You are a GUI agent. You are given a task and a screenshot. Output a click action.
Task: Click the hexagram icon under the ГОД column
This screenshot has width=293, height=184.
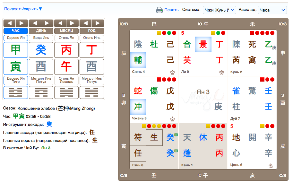pyautogui.click(x=92, y=92)
